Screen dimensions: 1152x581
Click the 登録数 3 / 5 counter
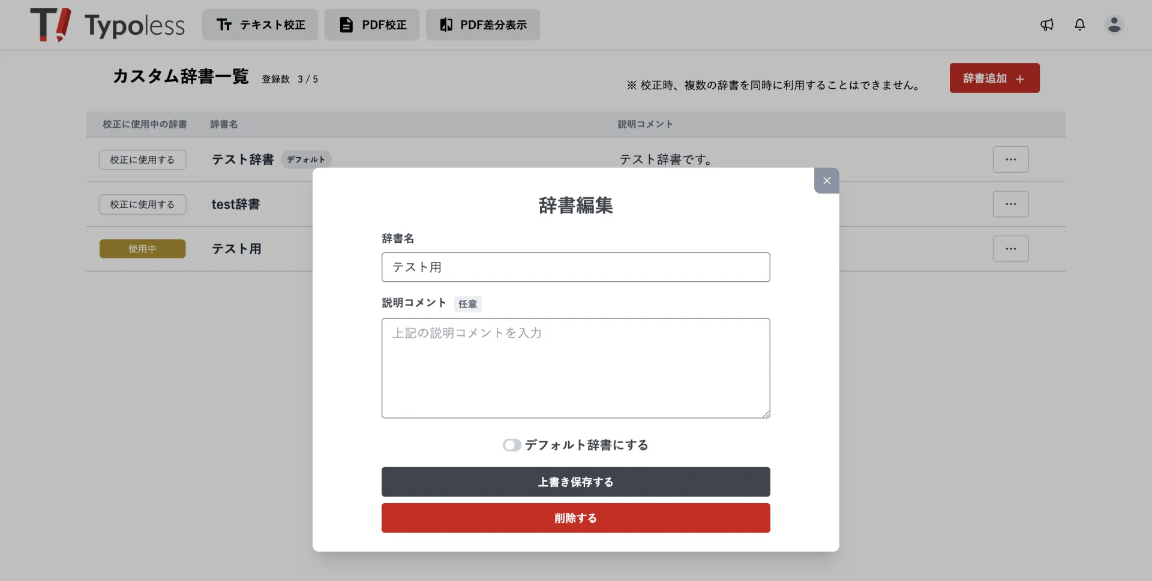tap(290, 79)
